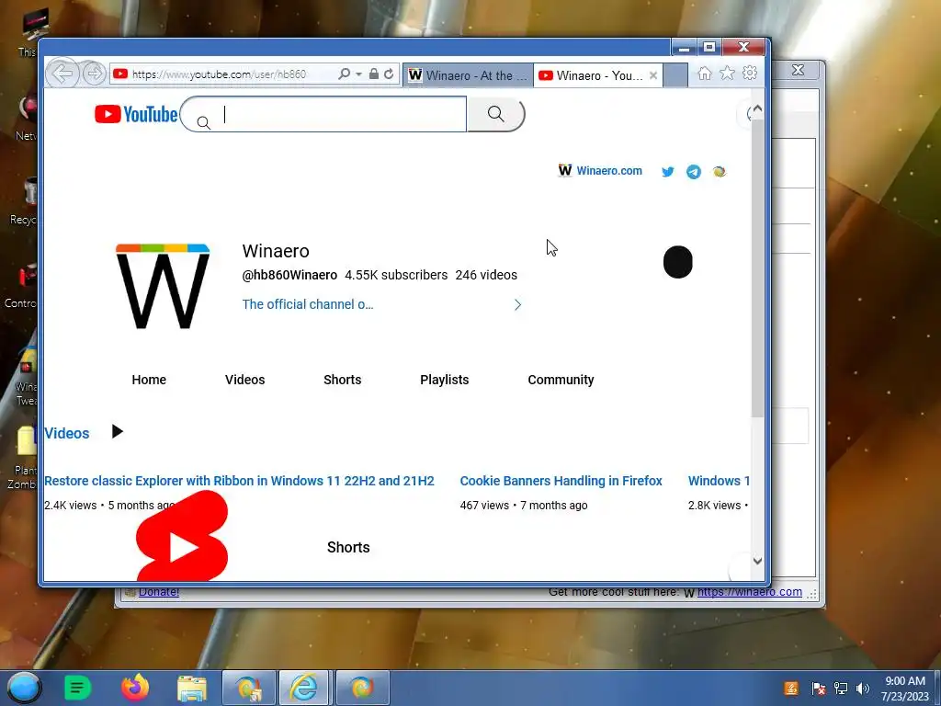Open the round browser icon beside Telegram
The image size is (941, 706).
tap(719, 172)
